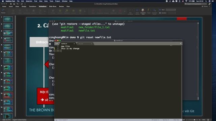Select slide 3 thumbnail in the slide panel
The image size is (216, 121).
click(x=8, y=33)
